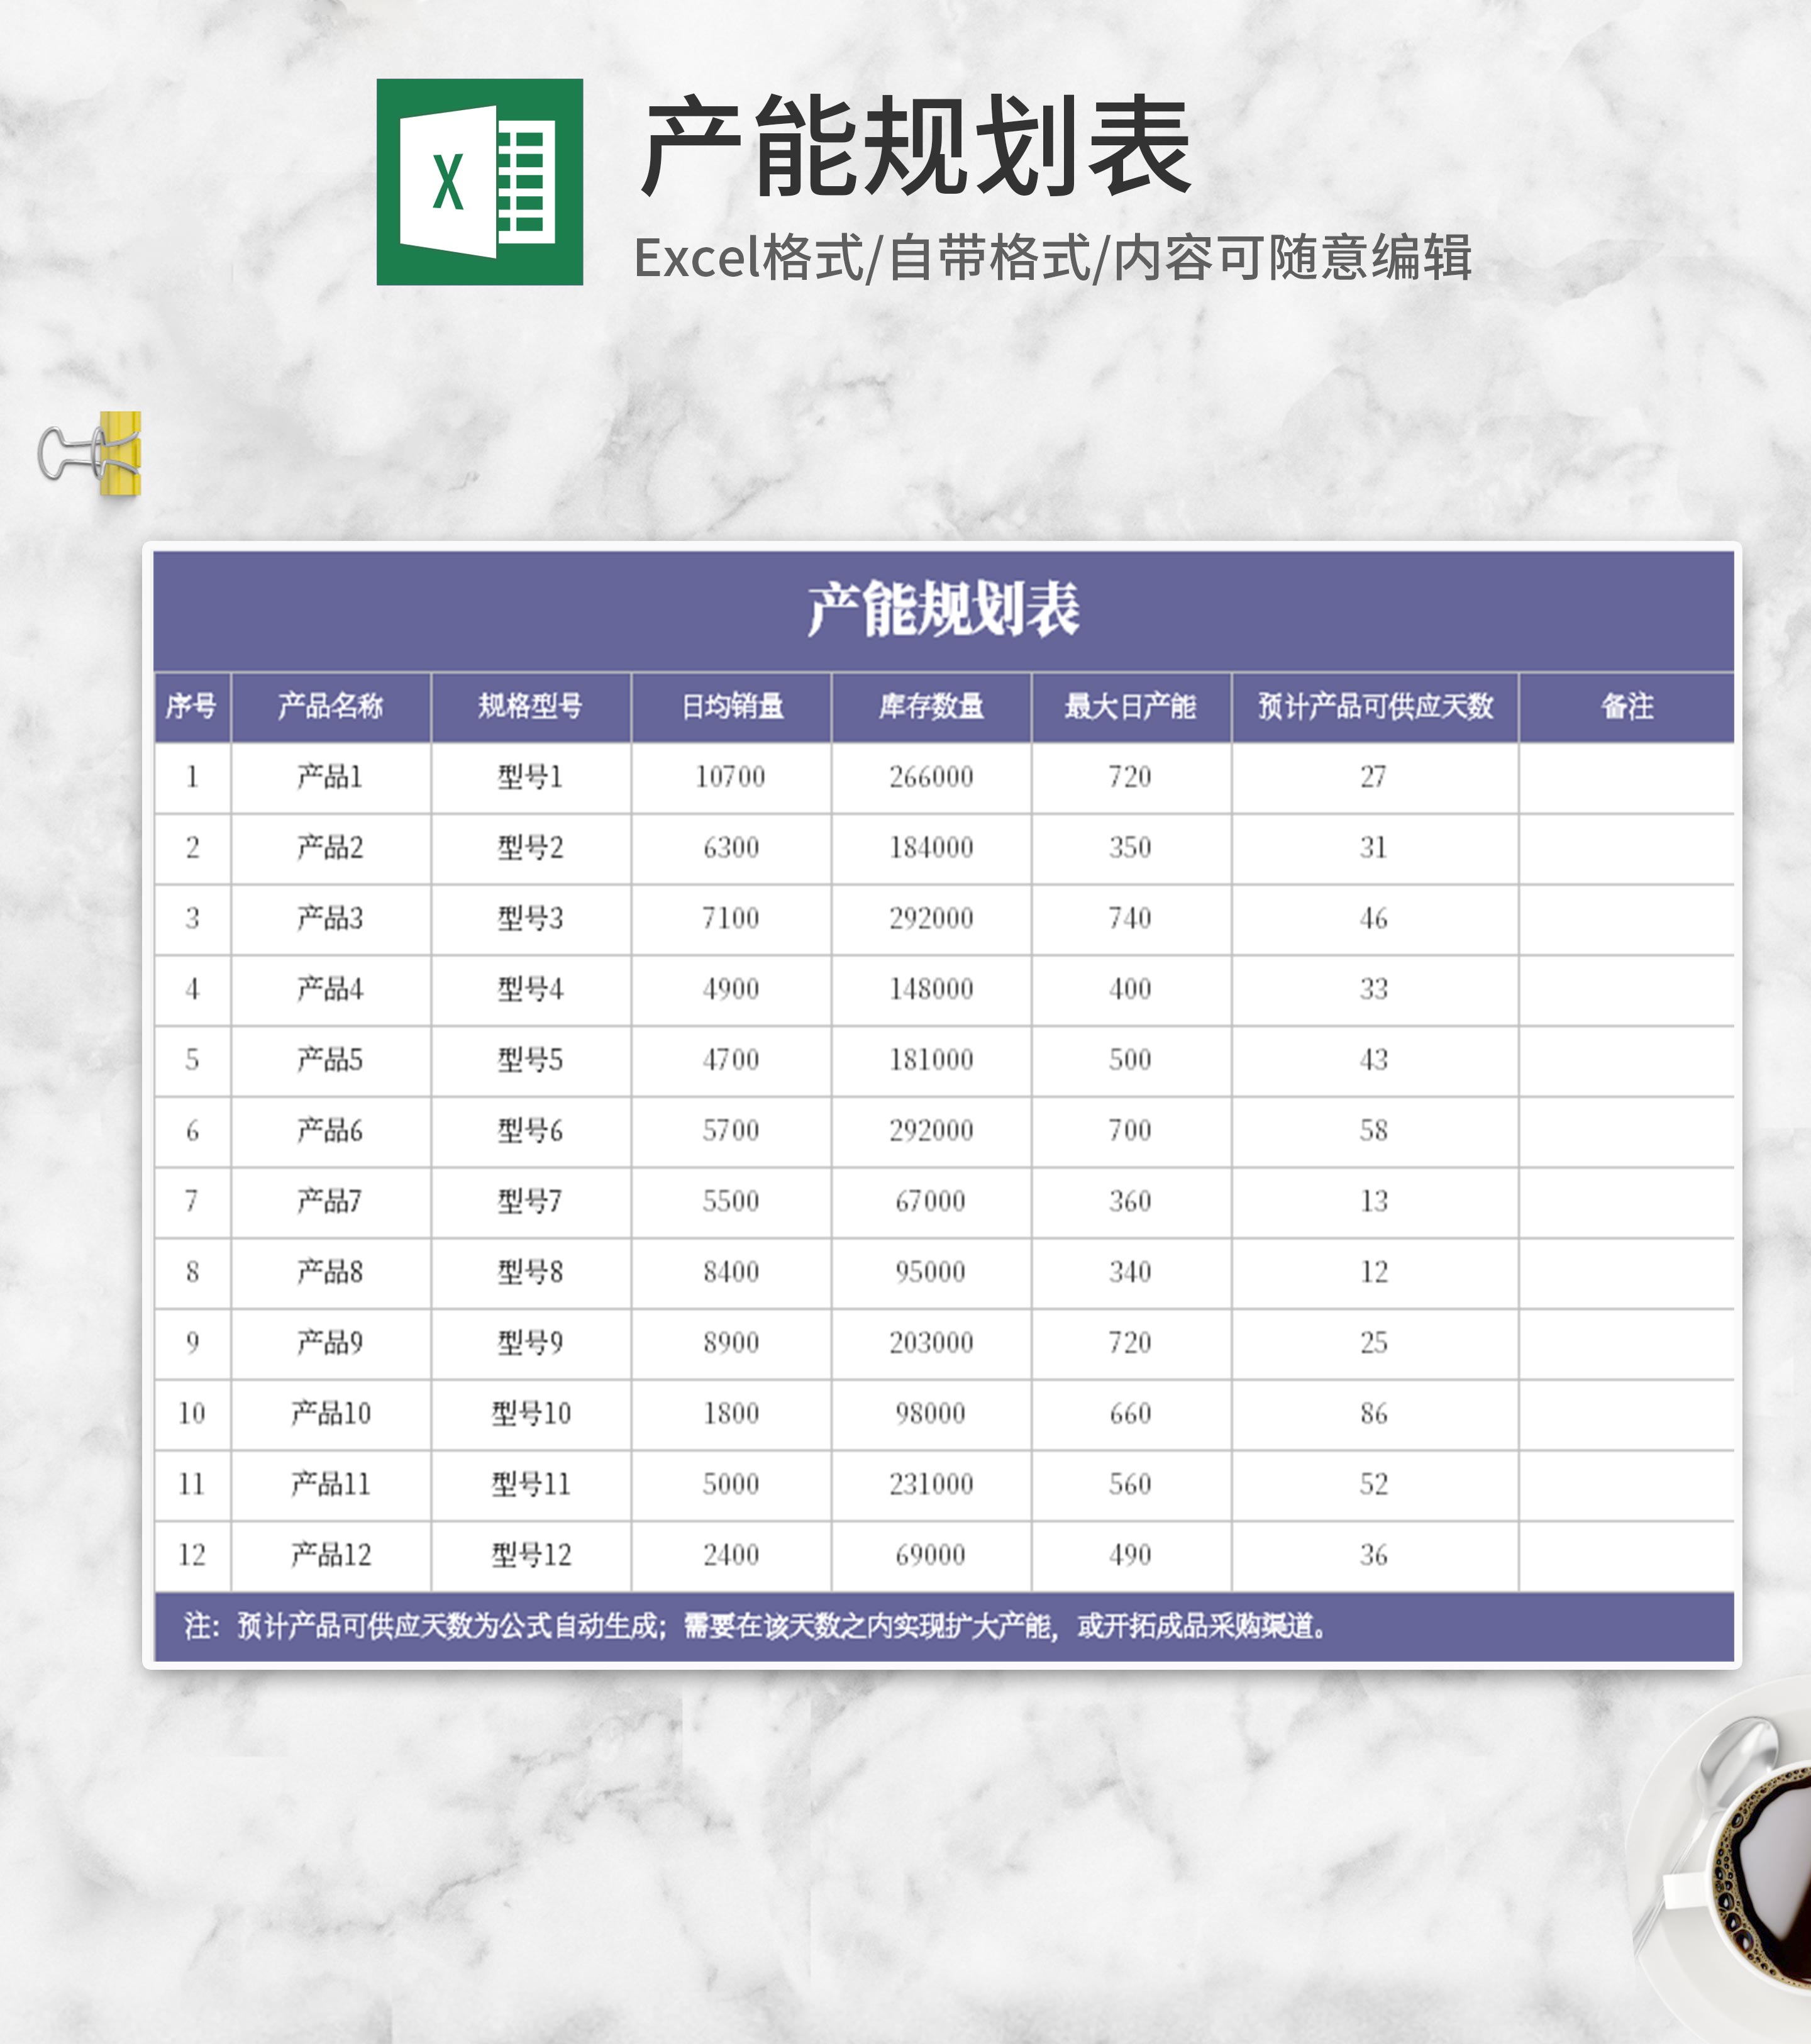Click the footer note starting with 注
Image resolution: width=1811 pixels, height=2044 pixels.
point(755,1627)
